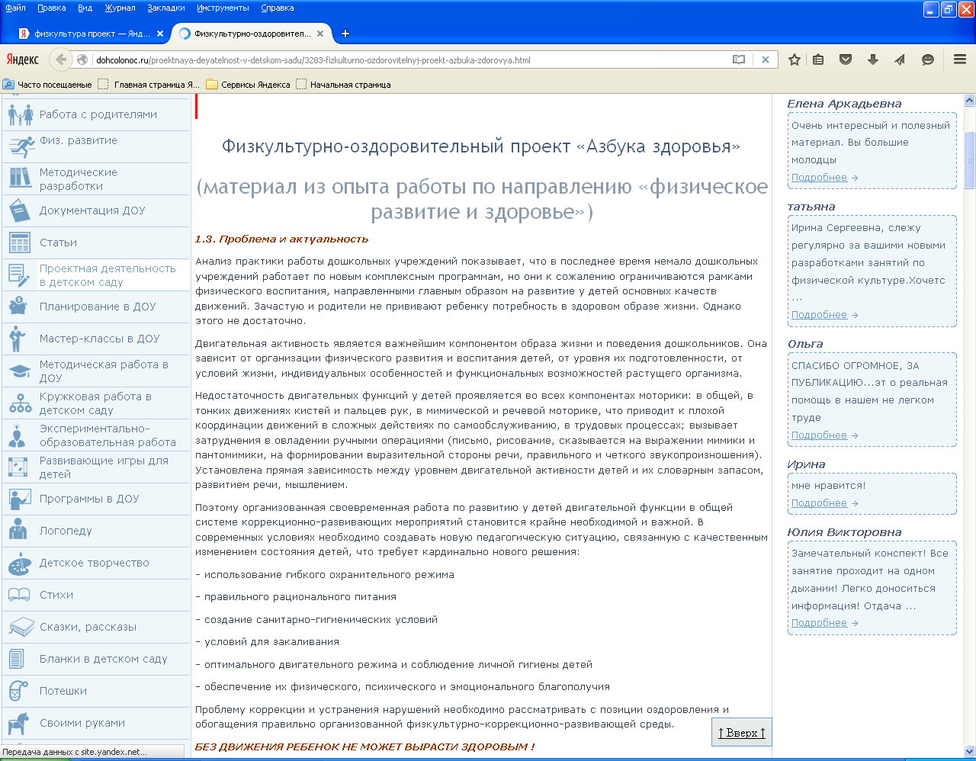
Task: Click scrollbar up arrow at top
Action: 970,100
